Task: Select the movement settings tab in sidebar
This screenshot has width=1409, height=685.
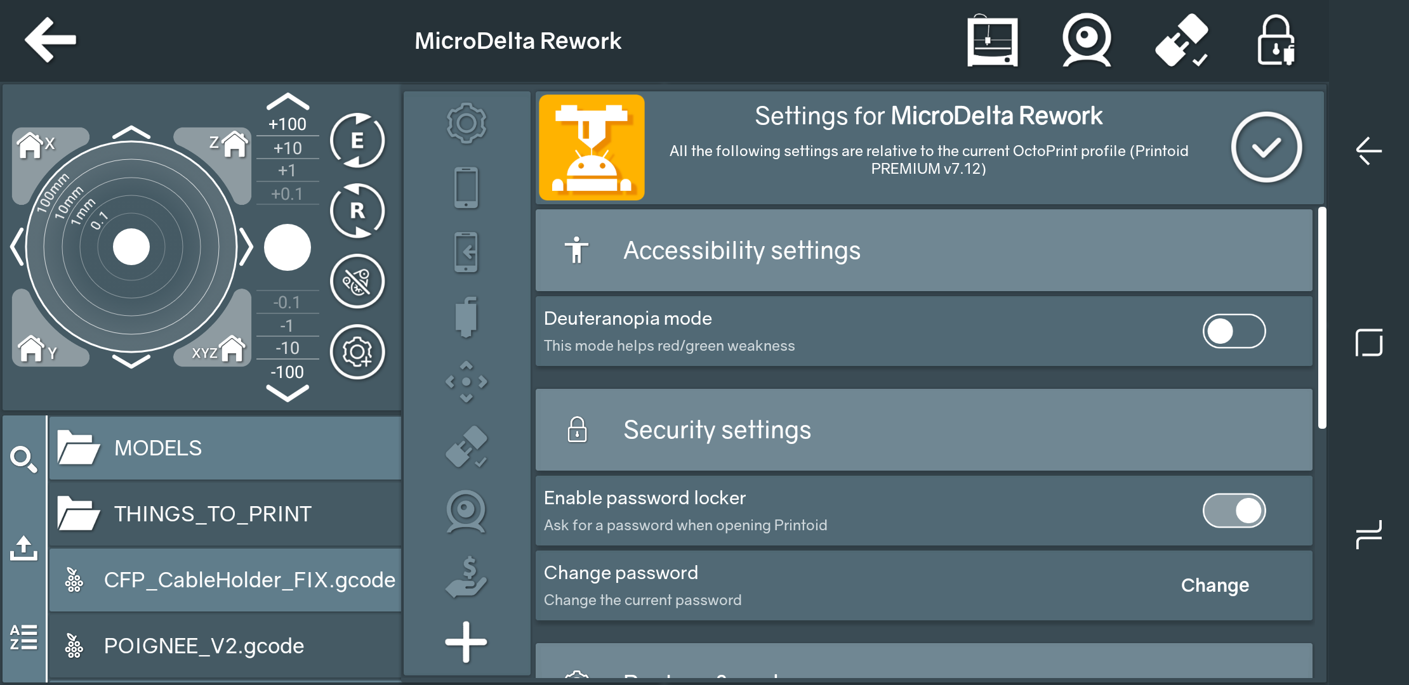Action: click(466, 381)
